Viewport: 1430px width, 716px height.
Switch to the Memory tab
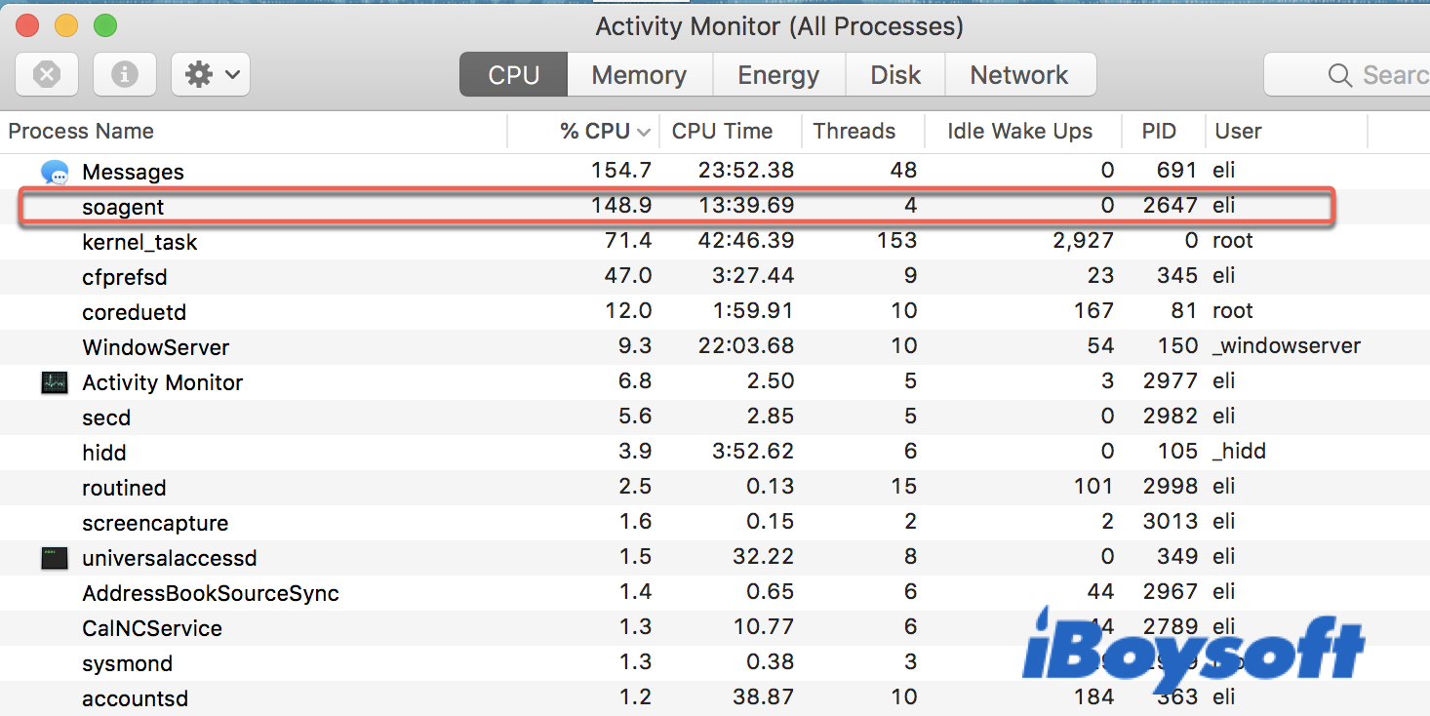coord(639,75)
